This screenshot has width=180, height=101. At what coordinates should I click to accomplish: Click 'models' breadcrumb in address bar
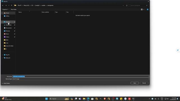point(43,5)
